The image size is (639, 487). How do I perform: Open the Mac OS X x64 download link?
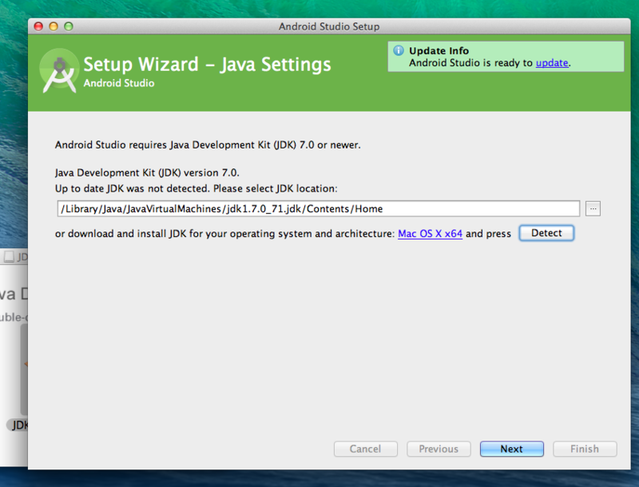(x=430, y=234)
